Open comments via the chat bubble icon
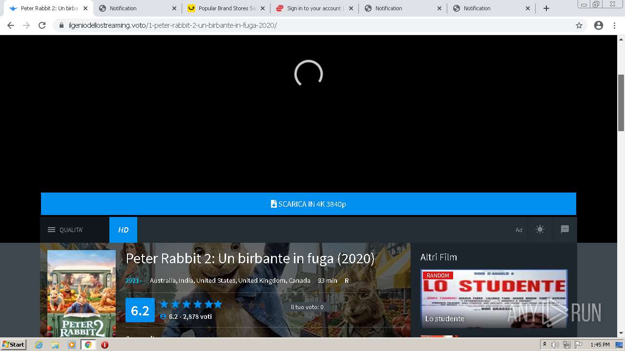Viewport: 625px width, 351px height. [565, 230]
